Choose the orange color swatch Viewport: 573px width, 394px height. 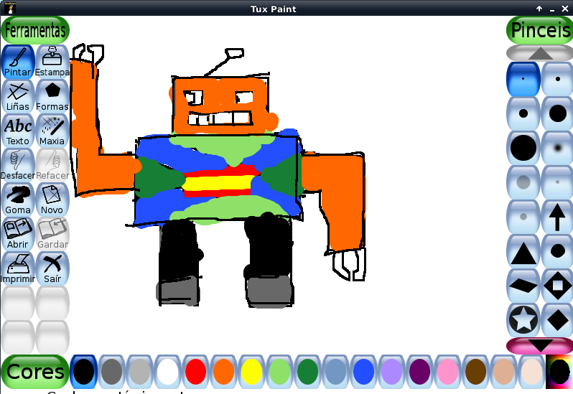click(223, 372)
